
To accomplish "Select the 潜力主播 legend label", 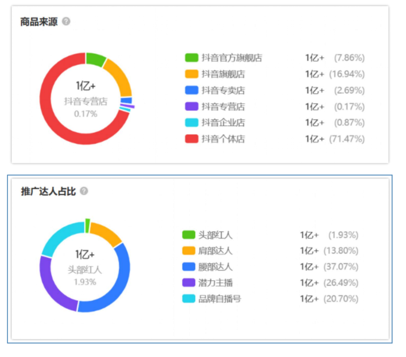I will pos(215,283).
